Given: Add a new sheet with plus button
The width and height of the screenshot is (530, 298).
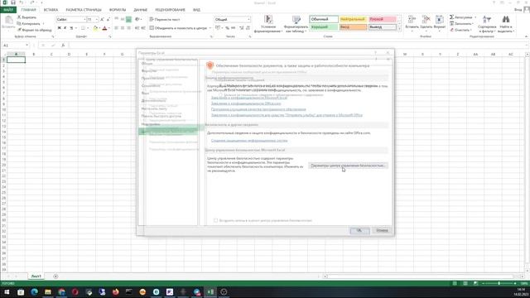Looking at the screenshot, I should pyautogui.click(x=55, y=276).
